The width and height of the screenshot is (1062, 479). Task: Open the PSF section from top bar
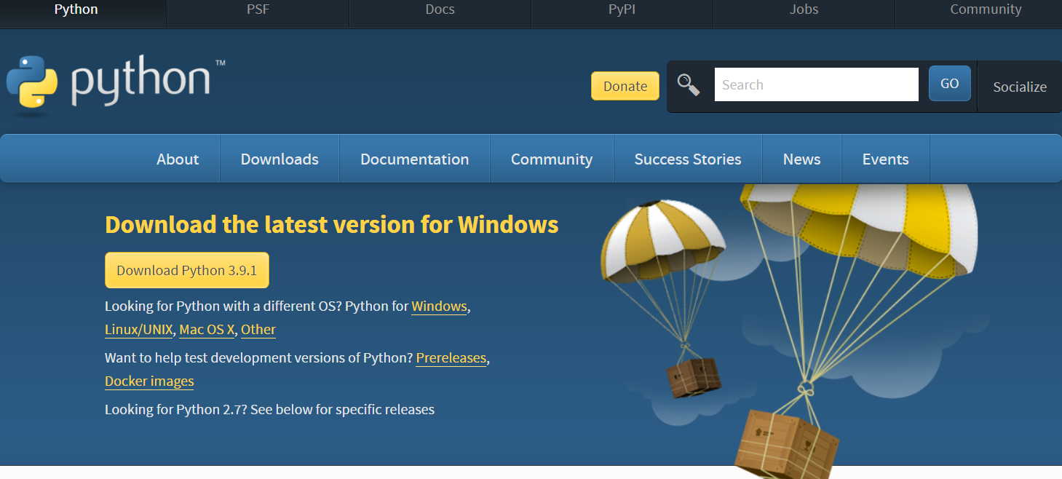point(258,9)
